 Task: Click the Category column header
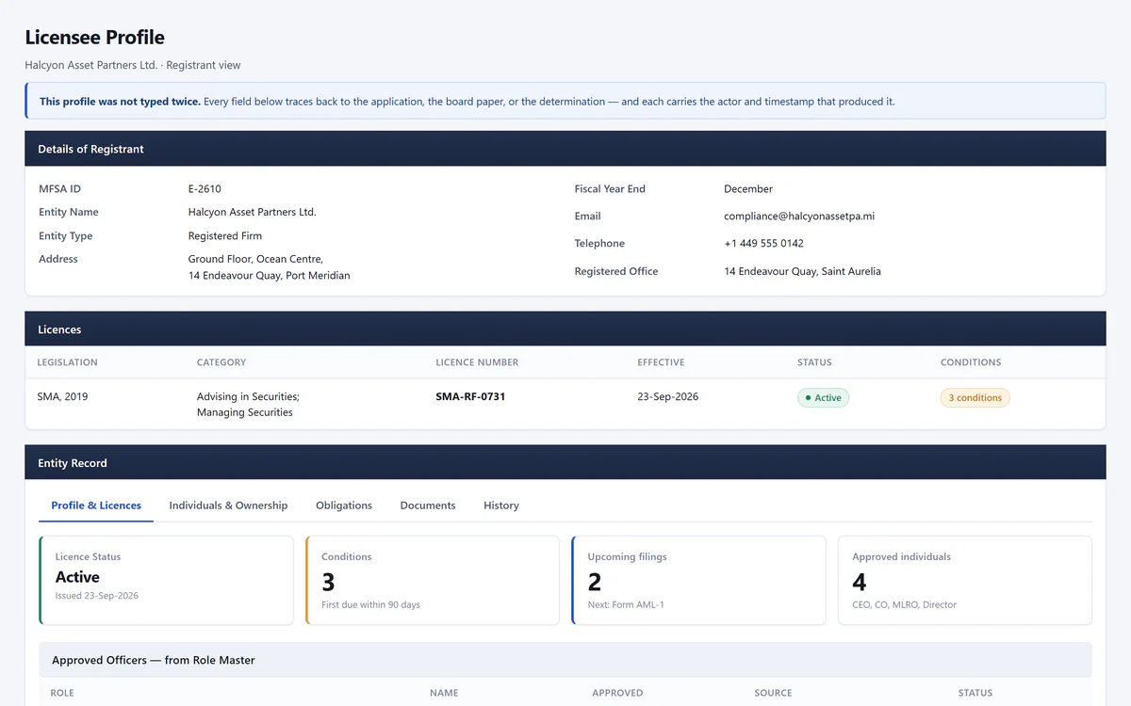point(221,362)
